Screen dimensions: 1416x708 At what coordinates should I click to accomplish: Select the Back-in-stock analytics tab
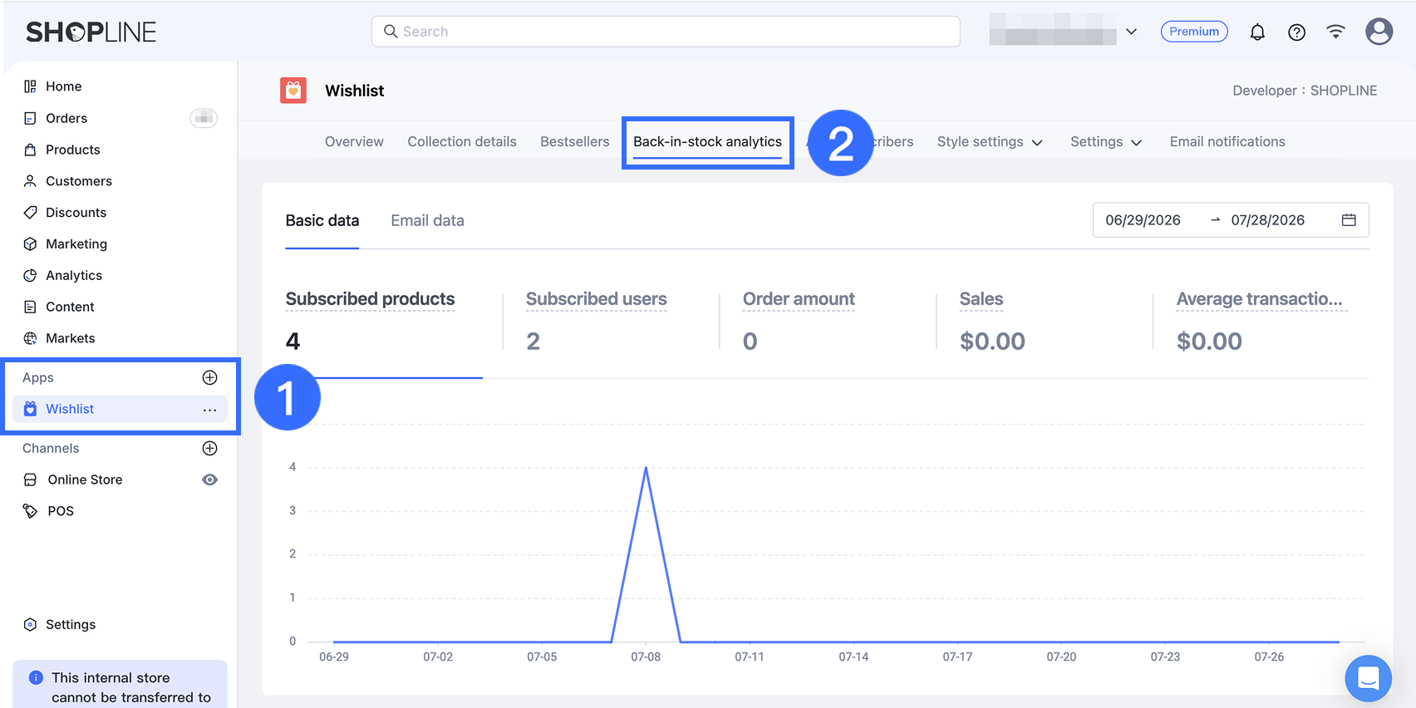click(x=708, y=142)
